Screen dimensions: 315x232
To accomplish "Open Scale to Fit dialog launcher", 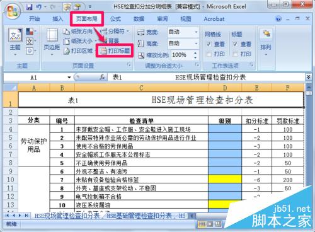I will pyautogui.click(x=197, y=65).
